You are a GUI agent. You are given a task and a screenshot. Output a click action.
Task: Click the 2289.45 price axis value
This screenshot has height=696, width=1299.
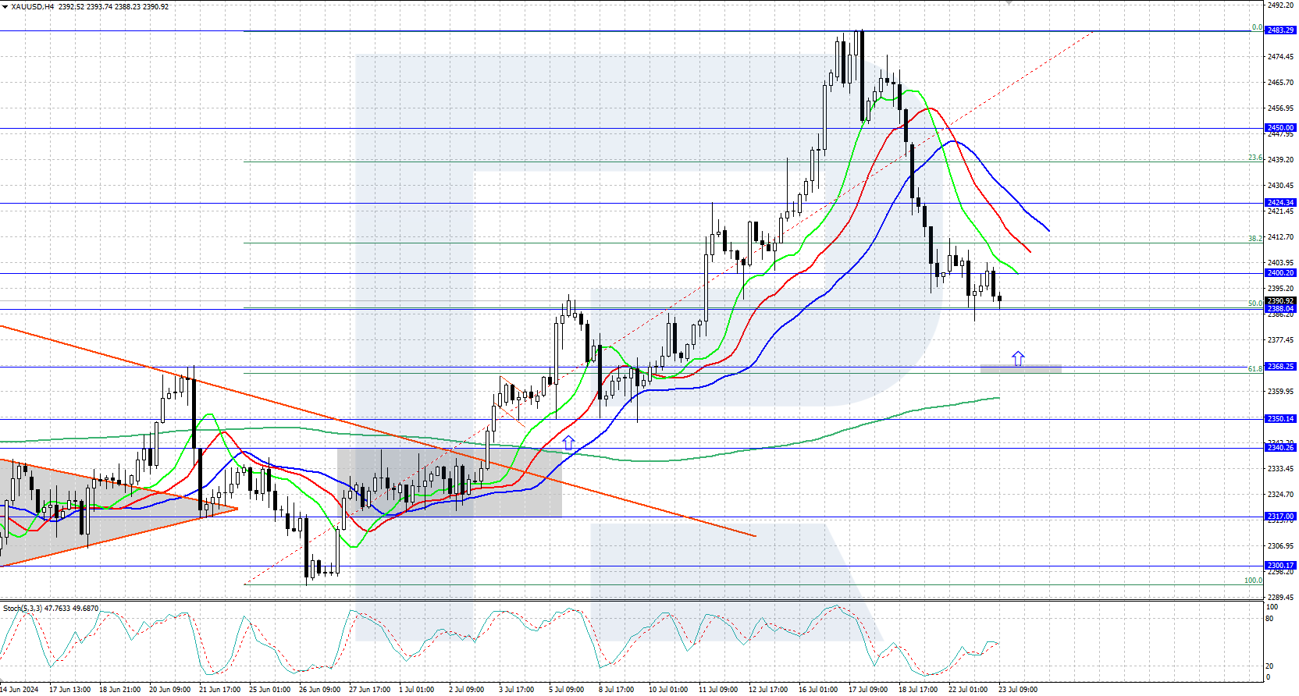pos(1280,598)
